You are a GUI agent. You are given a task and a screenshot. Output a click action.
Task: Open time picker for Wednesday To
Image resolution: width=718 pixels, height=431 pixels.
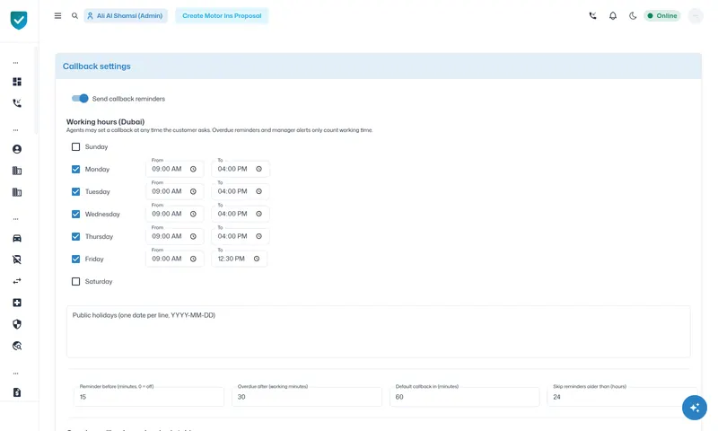pyautogui.click(x=258, y=214)
